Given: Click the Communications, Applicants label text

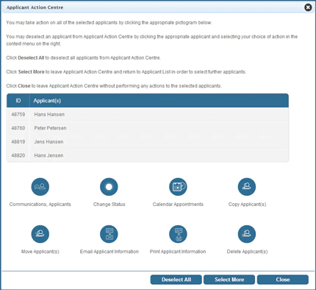Looking at the screenshot, I should [x=40, y=205].
